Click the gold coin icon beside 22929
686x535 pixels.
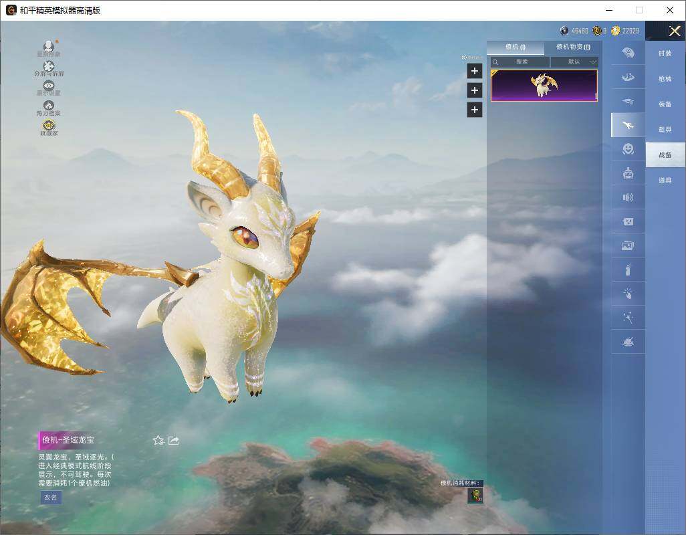[616, 31]
